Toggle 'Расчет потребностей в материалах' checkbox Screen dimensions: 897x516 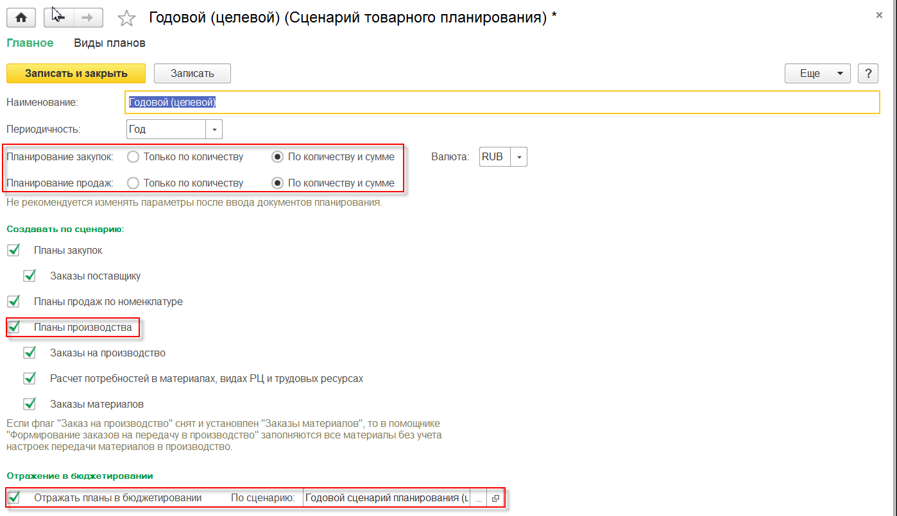tap(29, 378)
